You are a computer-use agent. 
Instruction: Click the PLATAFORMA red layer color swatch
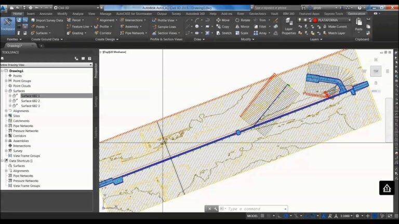pos(315,20)
